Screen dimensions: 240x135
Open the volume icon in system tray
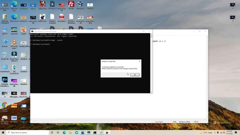pyautogui.click(x=224, y=132)
